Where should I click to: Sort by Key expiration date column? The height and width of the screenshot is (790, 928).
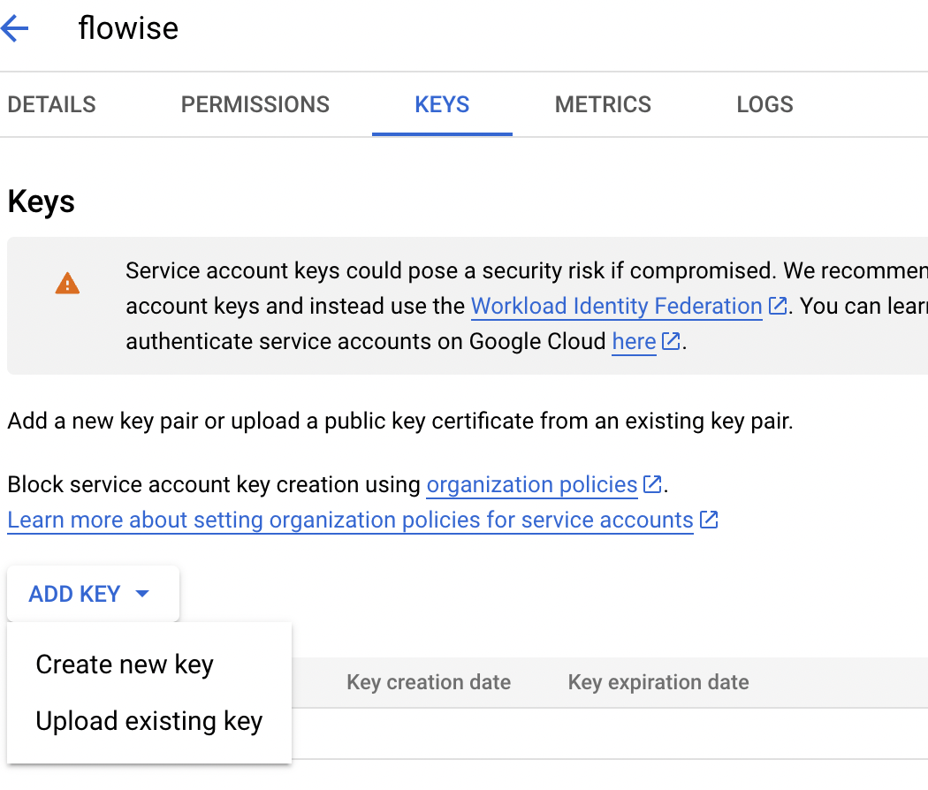(658, 682)
